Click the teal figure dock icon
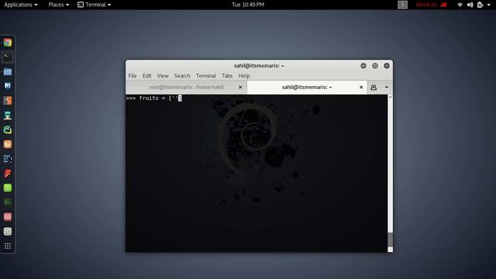 coord(8,115)
